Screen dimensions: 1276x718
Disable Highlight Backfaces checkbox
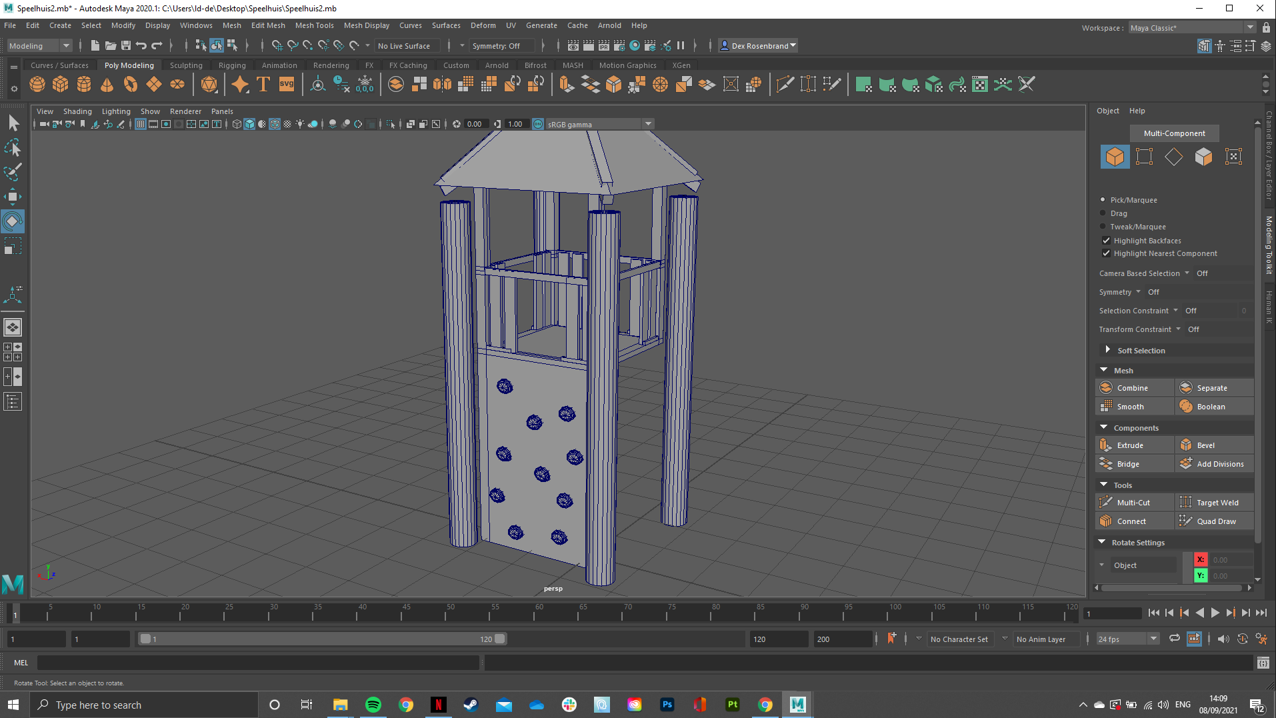tap(1106, 241)
